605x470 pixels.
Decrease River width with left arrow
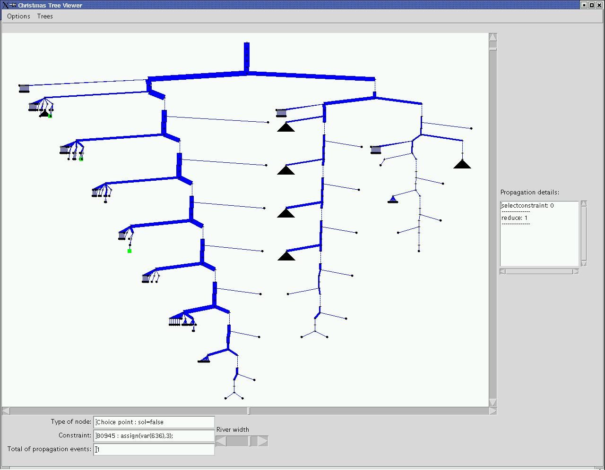(x=221, y=441)
